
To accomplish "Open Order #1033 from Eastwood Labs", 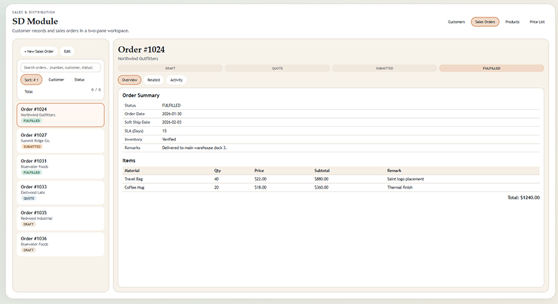I will (60, 193).
